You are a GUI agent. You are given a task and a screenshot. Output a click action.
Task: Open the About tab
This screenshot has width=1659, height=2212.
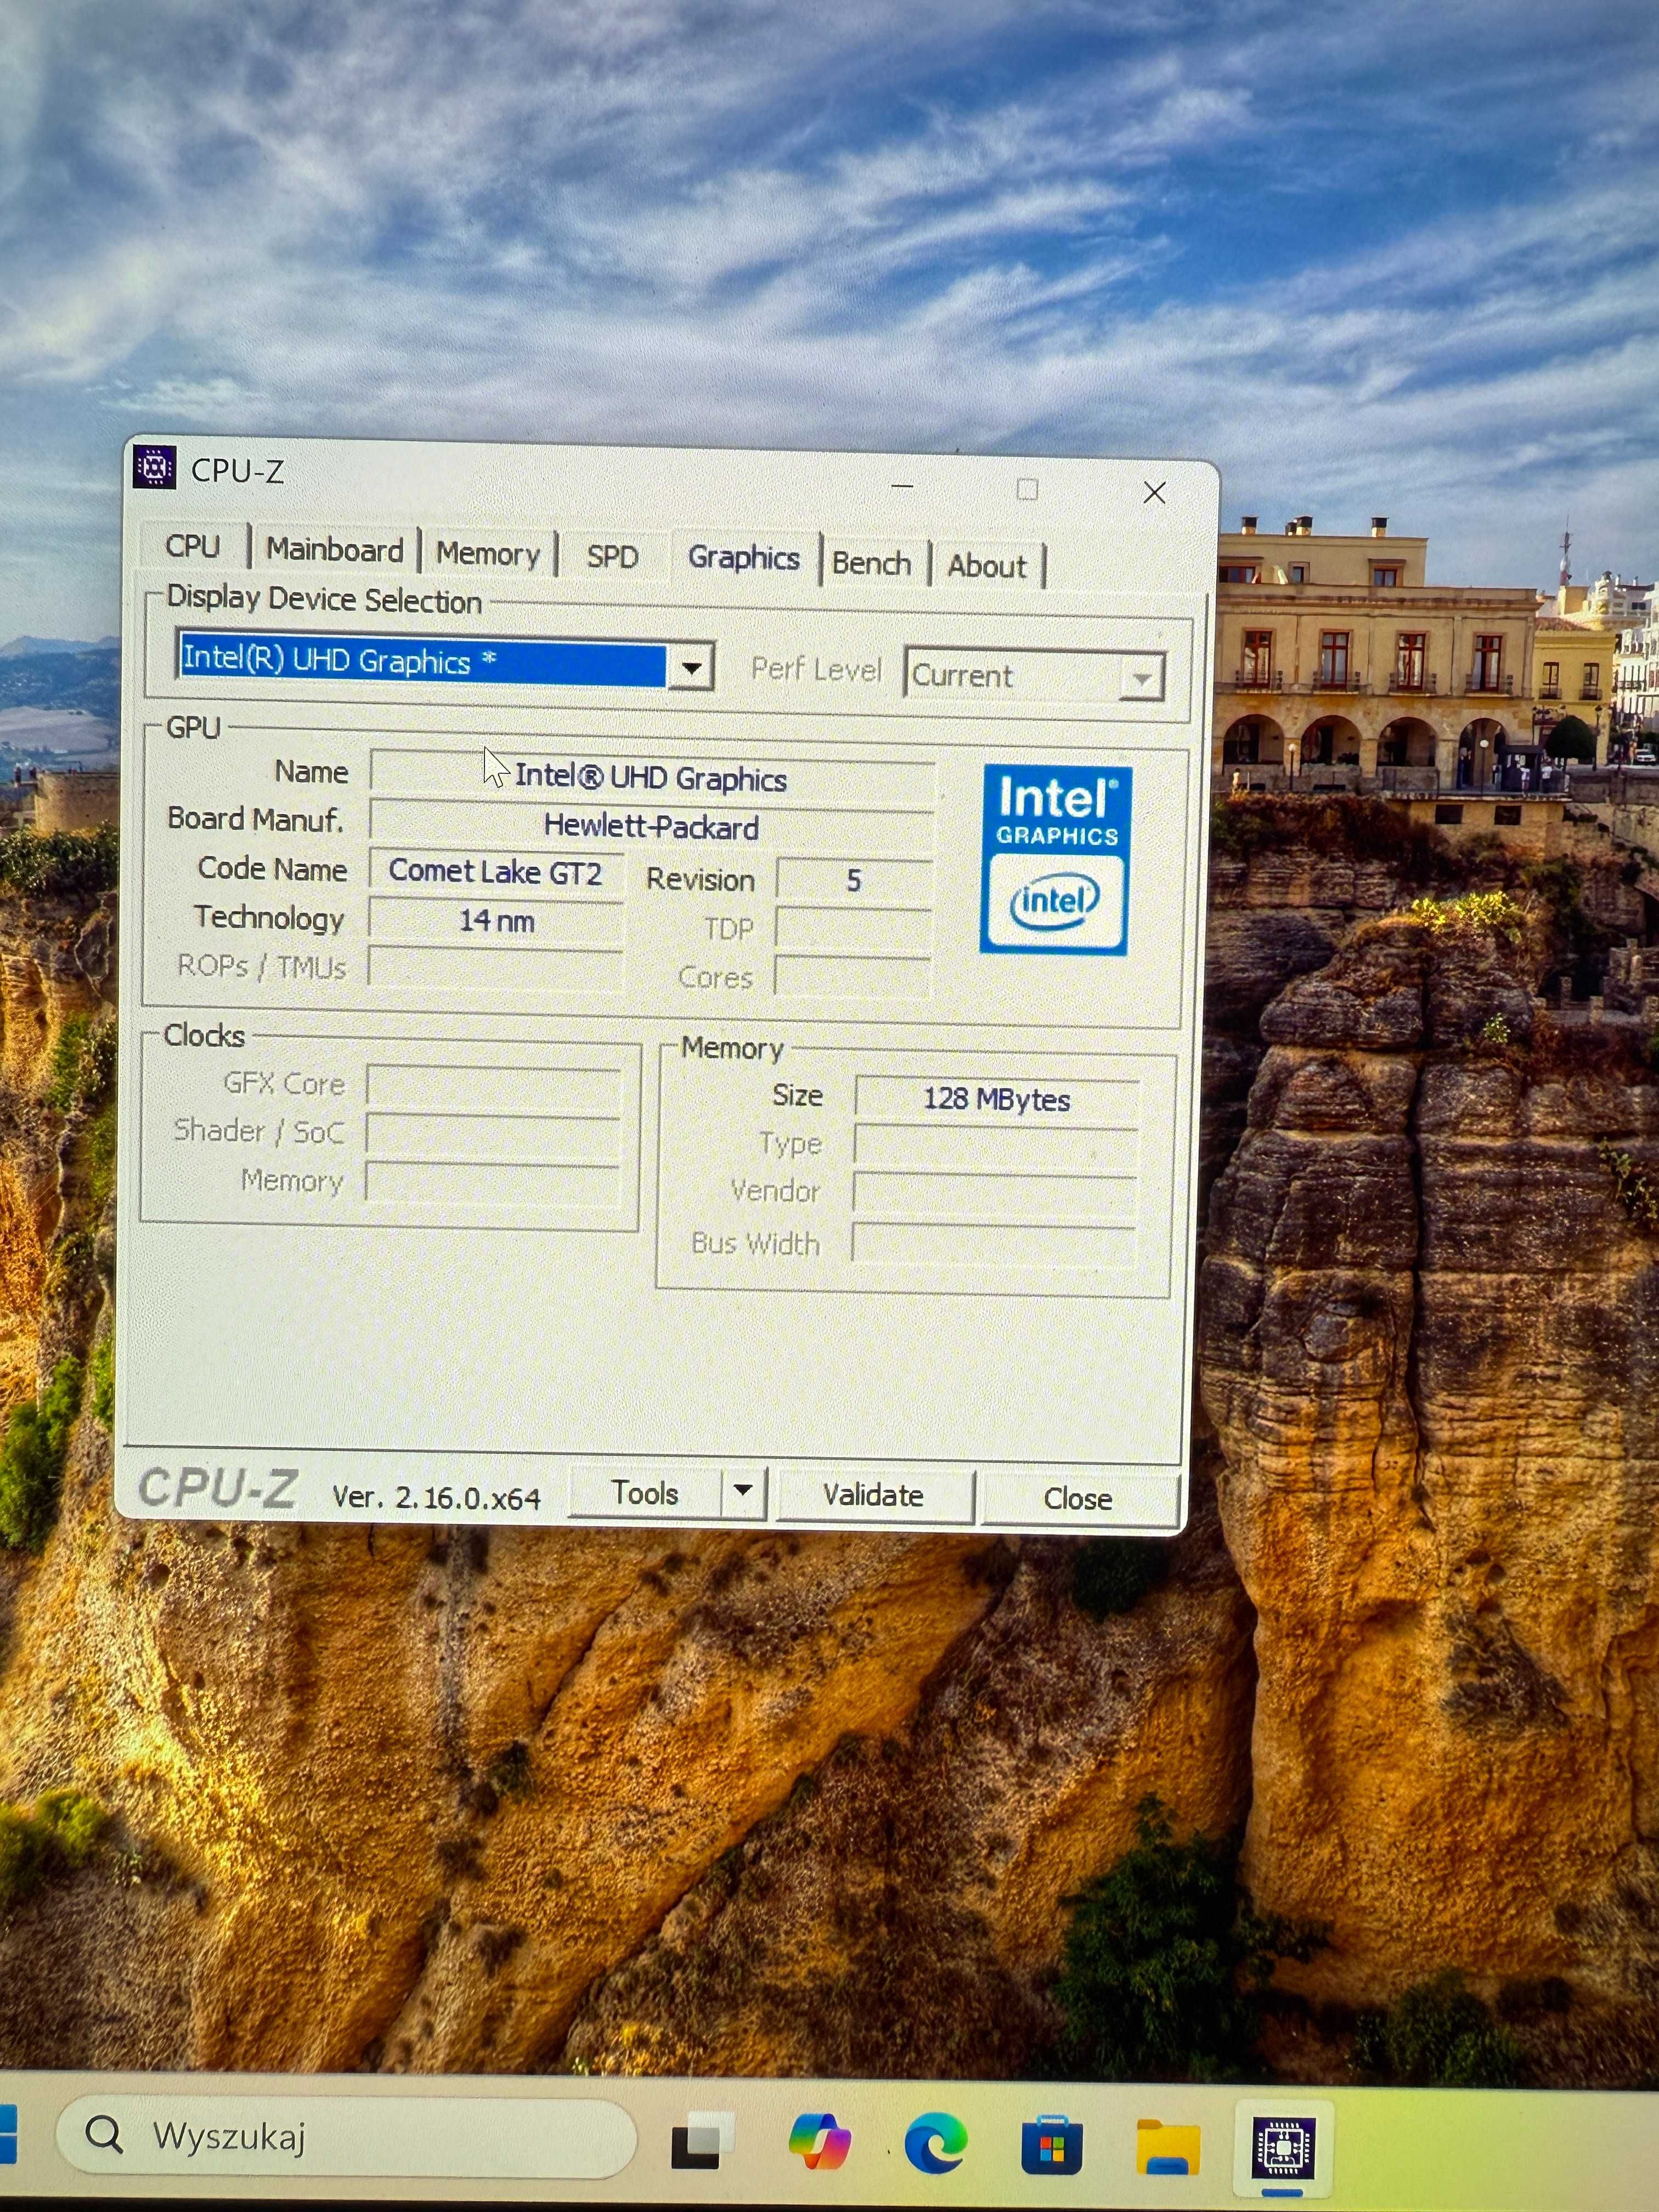987,566
